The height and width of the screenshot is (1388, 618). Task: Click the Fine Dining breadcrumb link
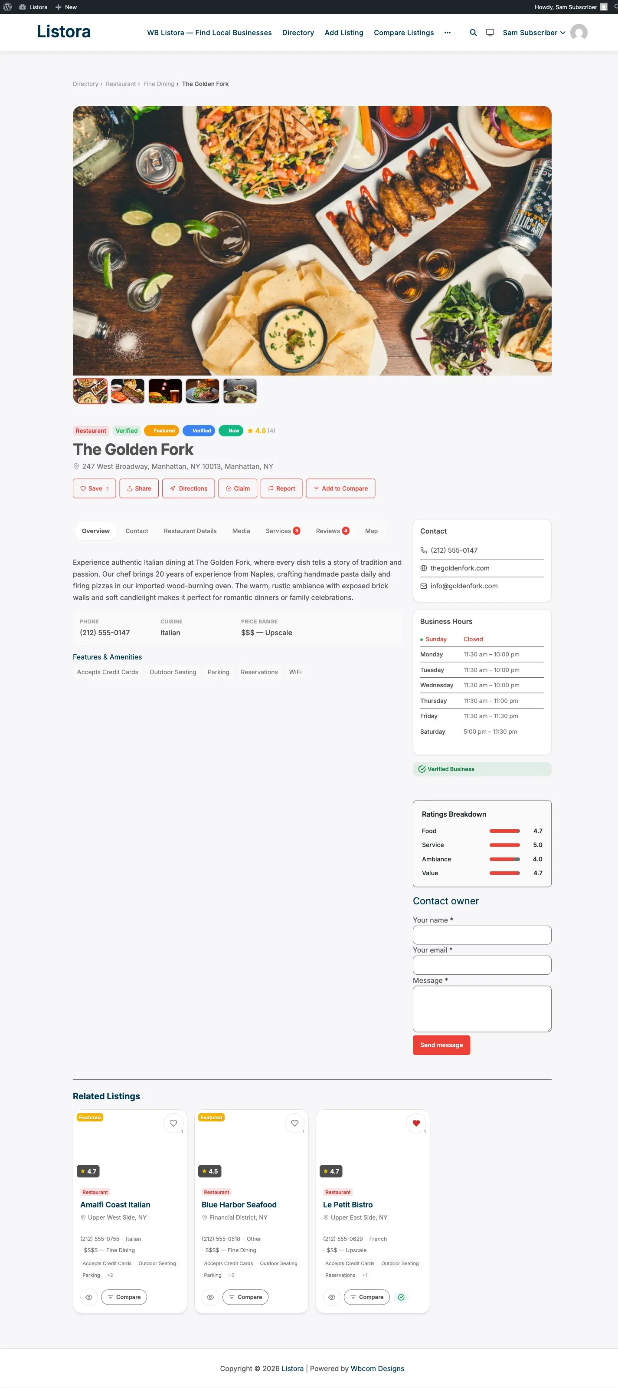pyautogui.click(x=159, y=84)
